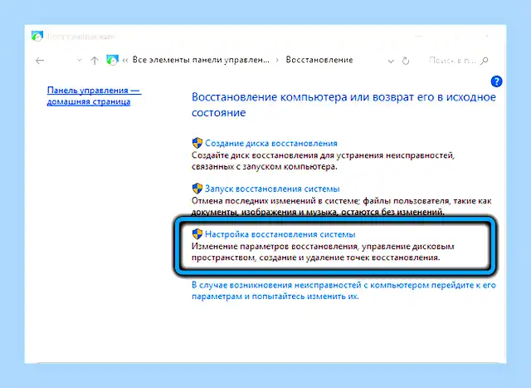
Task: Select 'Все элементы панели управлен...' breadcrumb
Action: [x=201, y=60]
